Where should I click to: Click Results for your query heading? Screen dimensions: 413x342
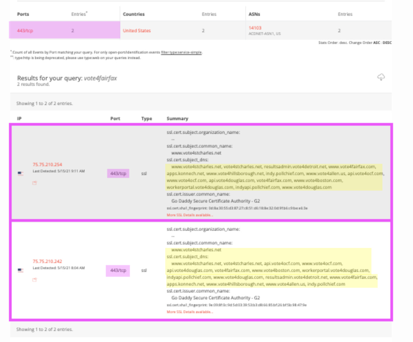click(67, 78)
